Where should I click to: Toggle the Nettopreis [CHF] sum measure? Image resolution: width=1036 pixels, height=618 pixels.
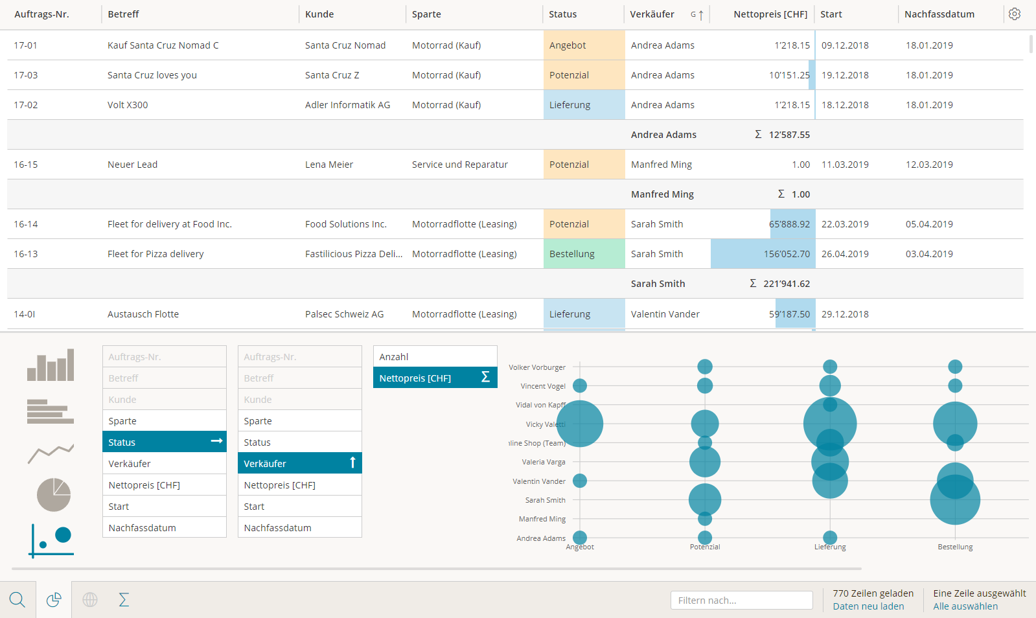[x=435, y=378]
